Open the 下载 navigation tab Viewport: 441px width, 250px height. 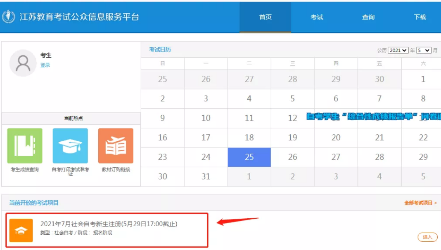(420, 17)
